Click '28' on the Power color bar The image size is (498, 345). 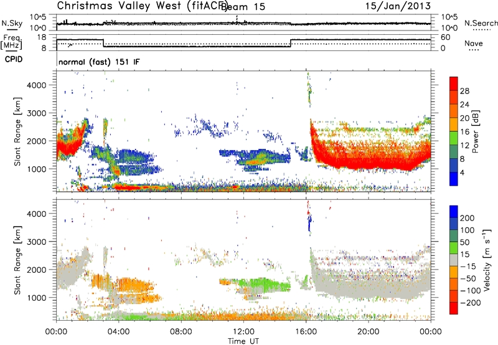point(464,91)
